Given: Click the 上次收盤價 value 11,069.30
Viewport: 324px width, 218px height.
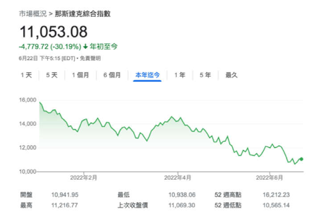Looking at the screenshot, I should [182, 205].
